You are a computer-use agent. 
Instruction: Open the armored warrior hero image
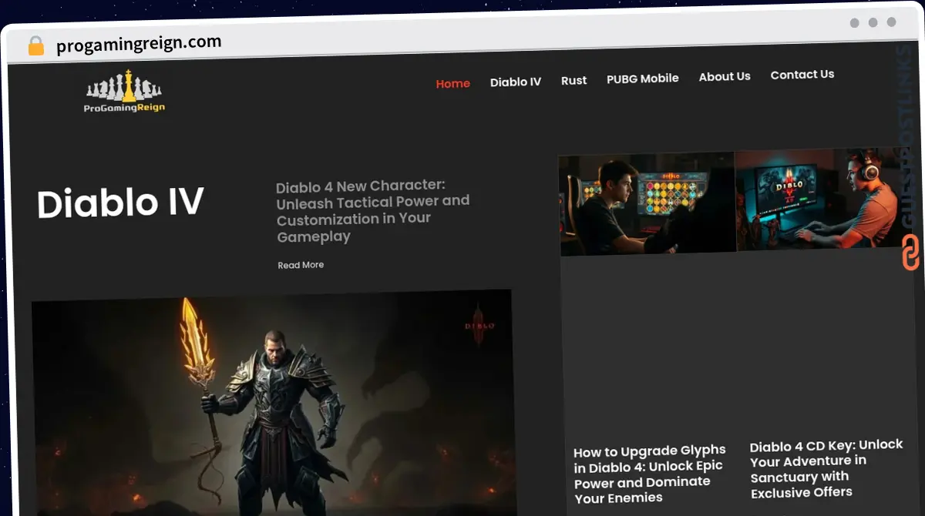(x=272, y=402)
